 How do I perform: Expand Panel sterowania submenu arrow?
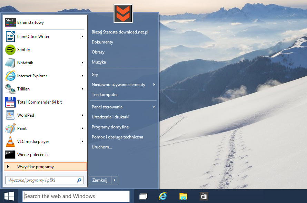coord(154,107)
